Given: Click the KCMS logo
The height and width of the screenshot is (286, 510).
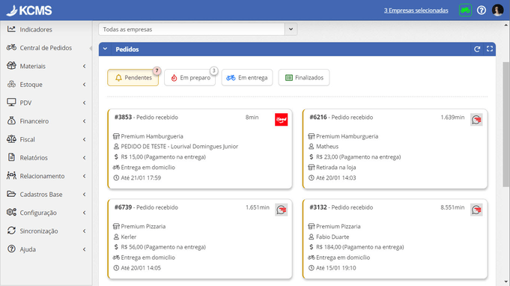Looking at the screenshot, I should tap(29, 10).
